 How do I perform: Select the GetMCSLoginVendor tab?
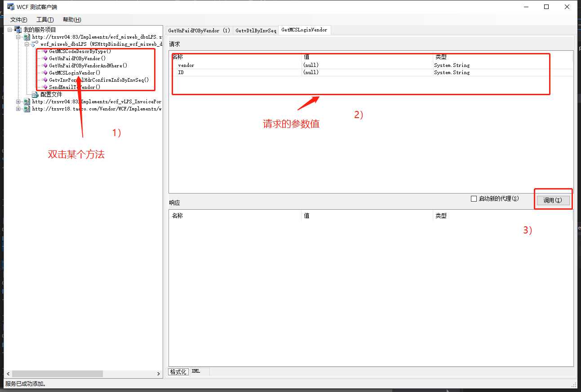tap(305, 30)
